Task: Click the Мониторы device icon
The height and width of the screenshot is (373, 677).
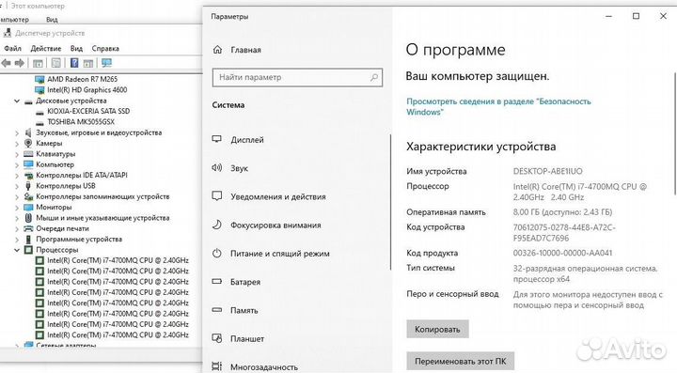Action: click(28, 207)
